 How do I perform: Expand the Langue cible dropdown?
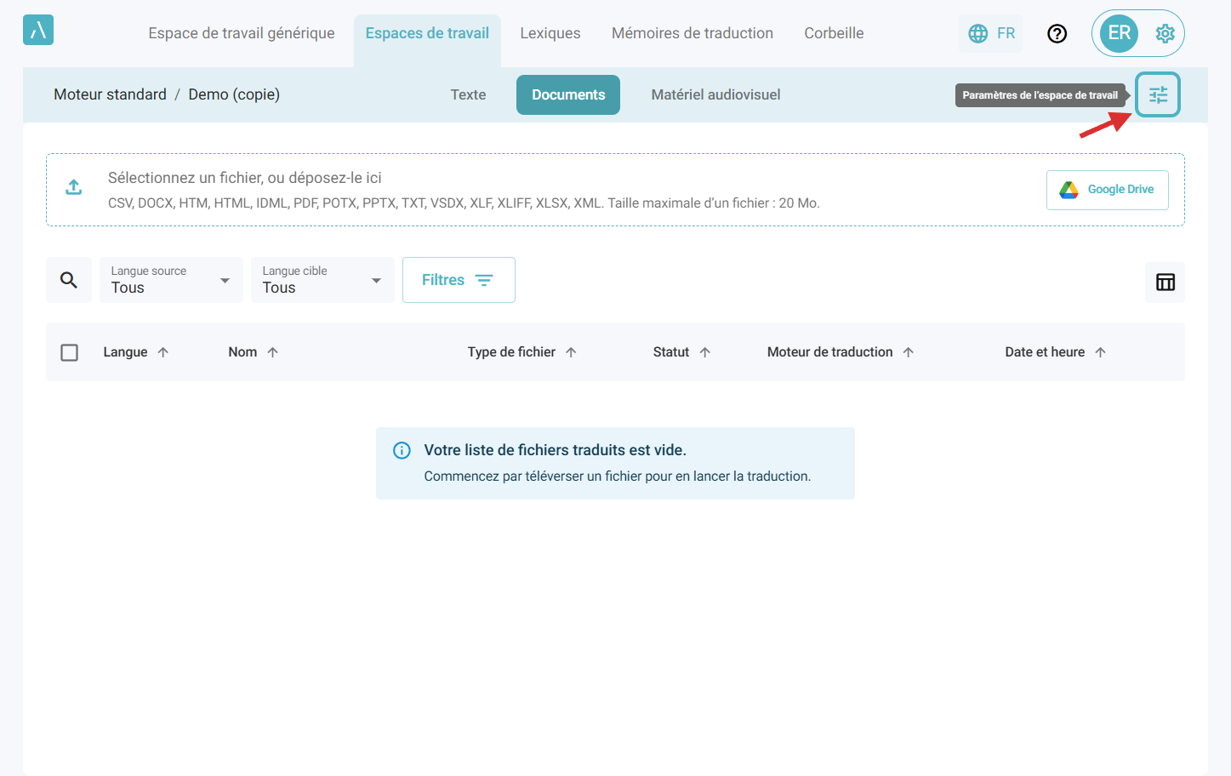click(x=322, y=280)
